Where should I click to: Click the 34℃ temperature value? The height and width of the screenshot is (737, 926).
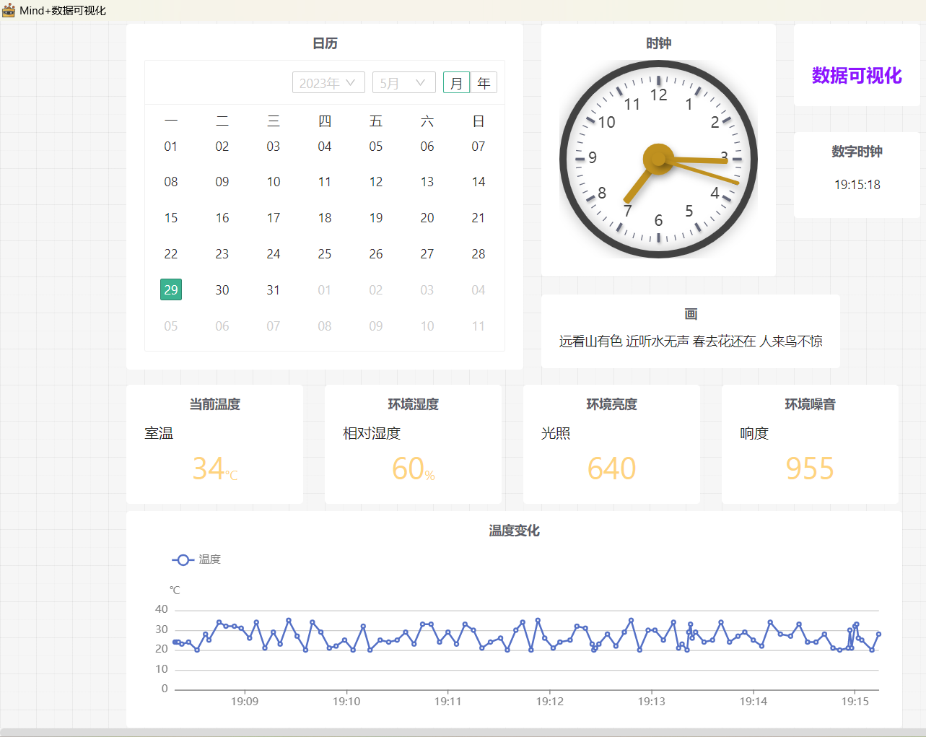tap(214, 468)
